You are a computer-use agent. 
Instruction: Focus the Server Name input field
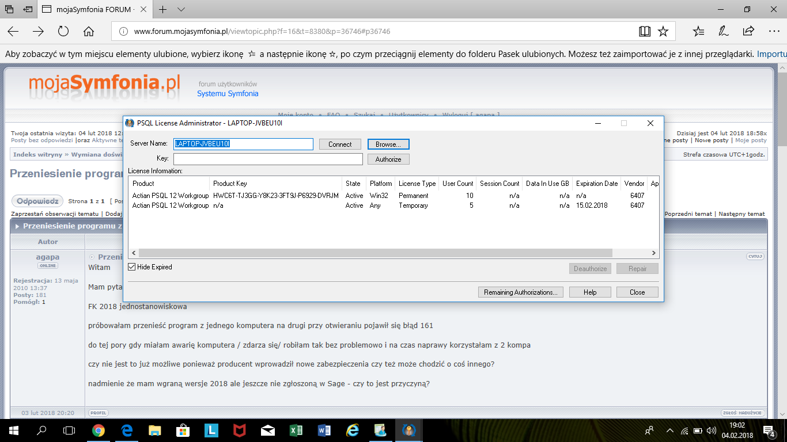click(x=243, y=144)
